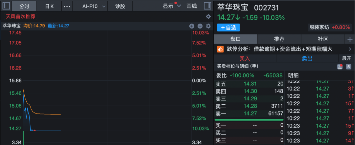This screenshot has height=145, width=355.
Task: Toggle the right sidebar panel icon
Action: coord(207,6)
